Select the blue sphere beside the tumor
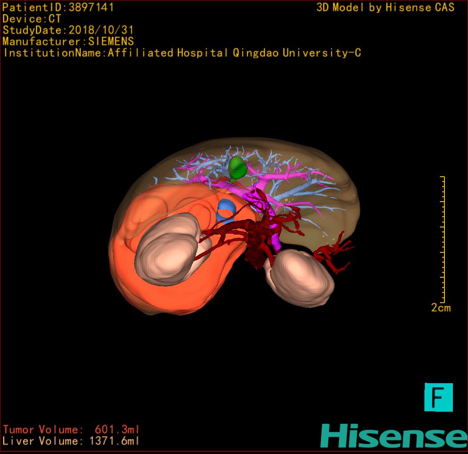Viewport: 468px width, 454px height. tap(225, 211)
